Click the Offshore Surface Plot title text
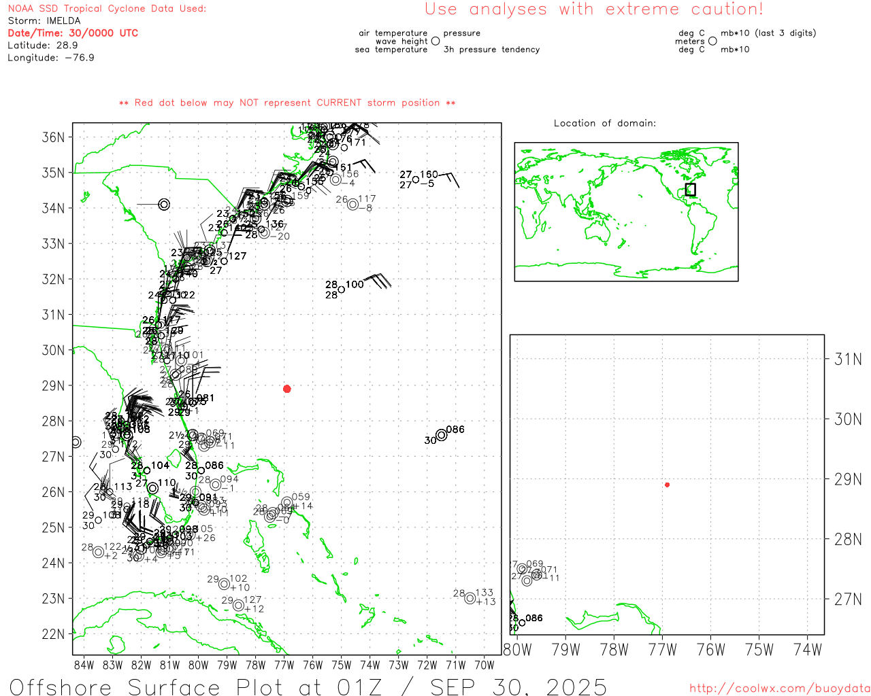This screenshot has height=696, width=871. (308, 686)
